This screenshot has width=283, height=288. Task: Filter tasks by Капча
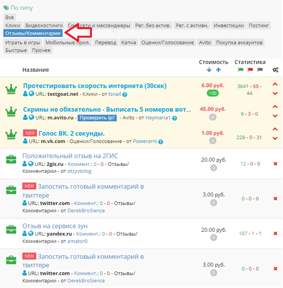129,42
